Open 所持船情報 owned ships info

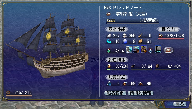coord(141,93)
